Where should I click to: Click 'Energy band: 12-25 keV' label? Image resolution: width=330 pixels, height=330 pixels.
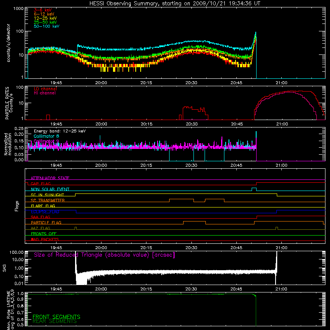click(x=60, y=131)
